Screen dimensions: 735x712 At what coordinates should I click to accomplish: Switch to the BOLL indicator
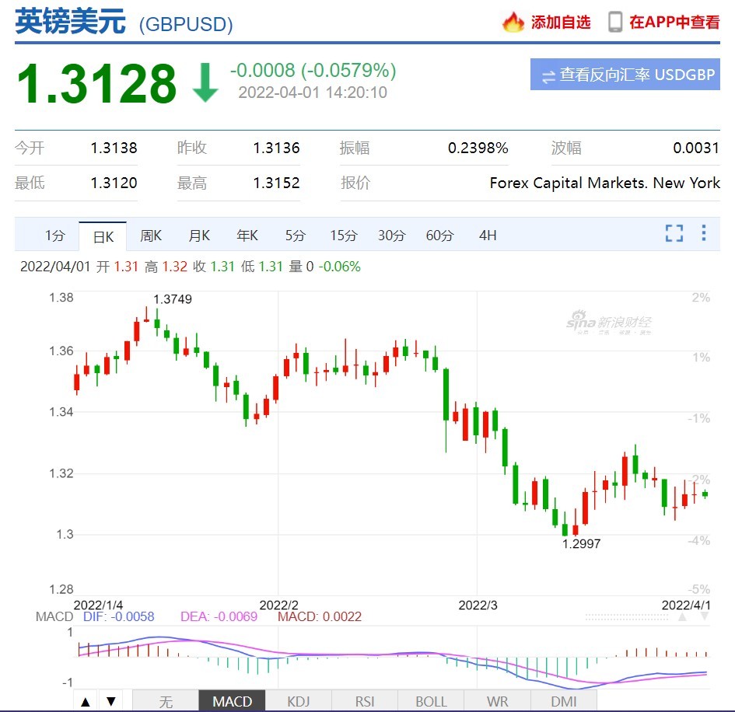coord(431,701)
